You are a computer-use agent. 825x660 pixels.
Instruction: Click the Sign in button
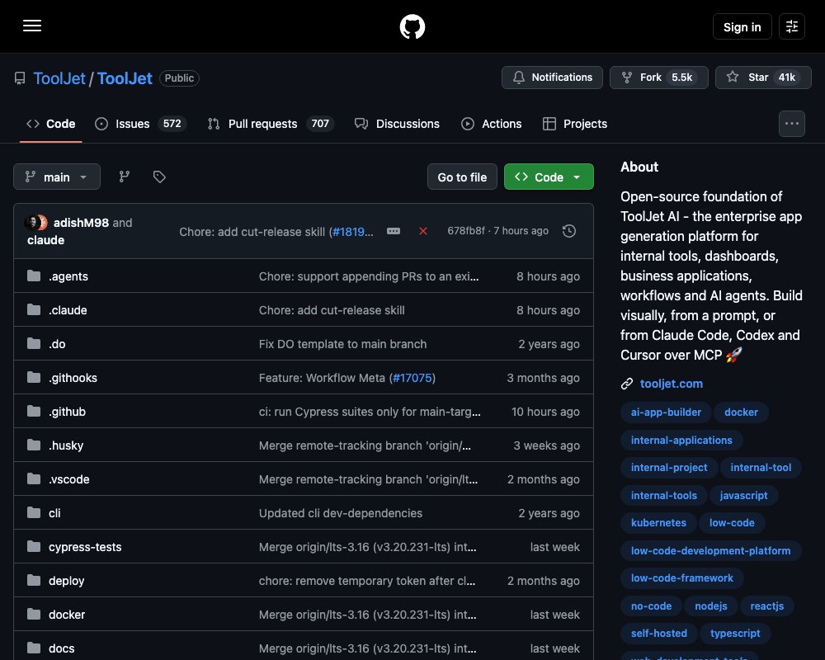coord(742,27)
